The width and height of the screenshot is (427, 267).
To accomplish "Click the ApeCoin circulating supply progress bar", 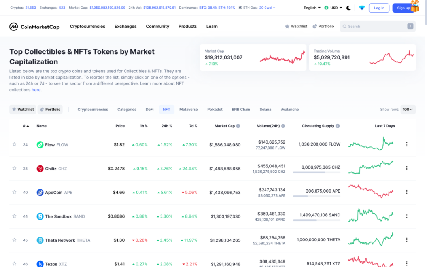I will [316, 197].
